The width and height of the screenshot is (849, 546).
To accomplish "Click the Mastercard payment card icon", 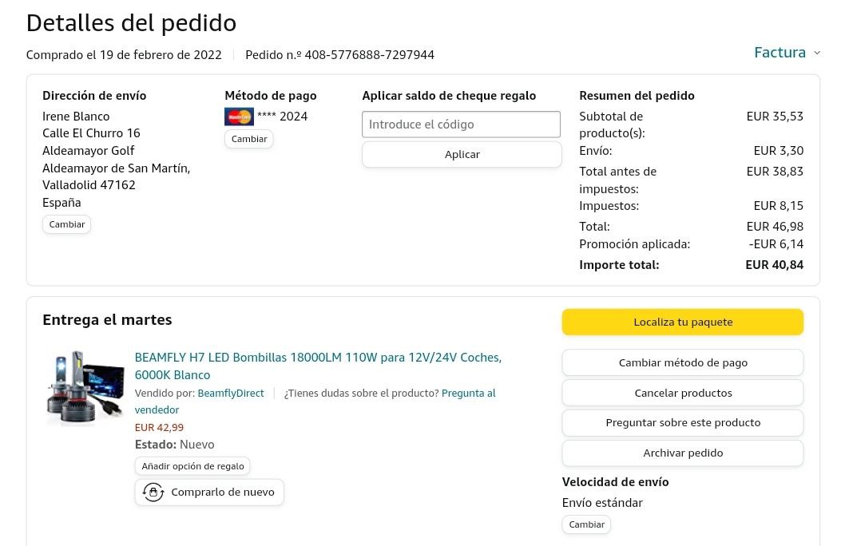I will pyautogui.click(x=239, y=117).
